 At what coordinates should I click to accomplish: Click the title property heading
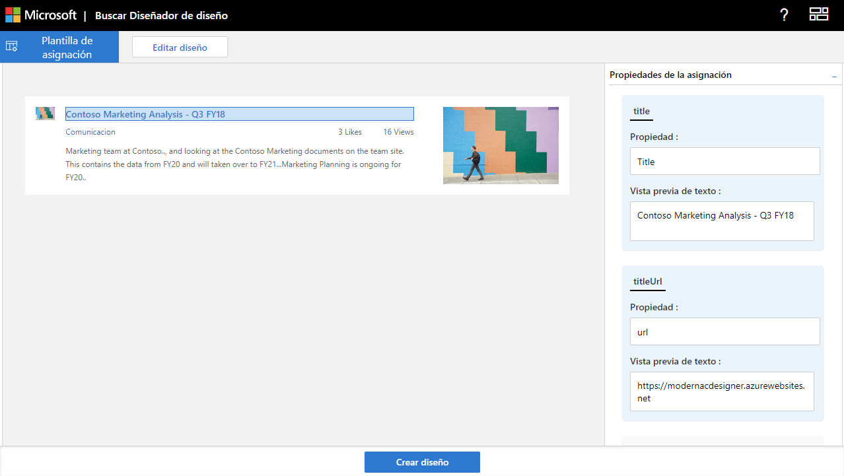pyautogui.click(x=641, y=112)
